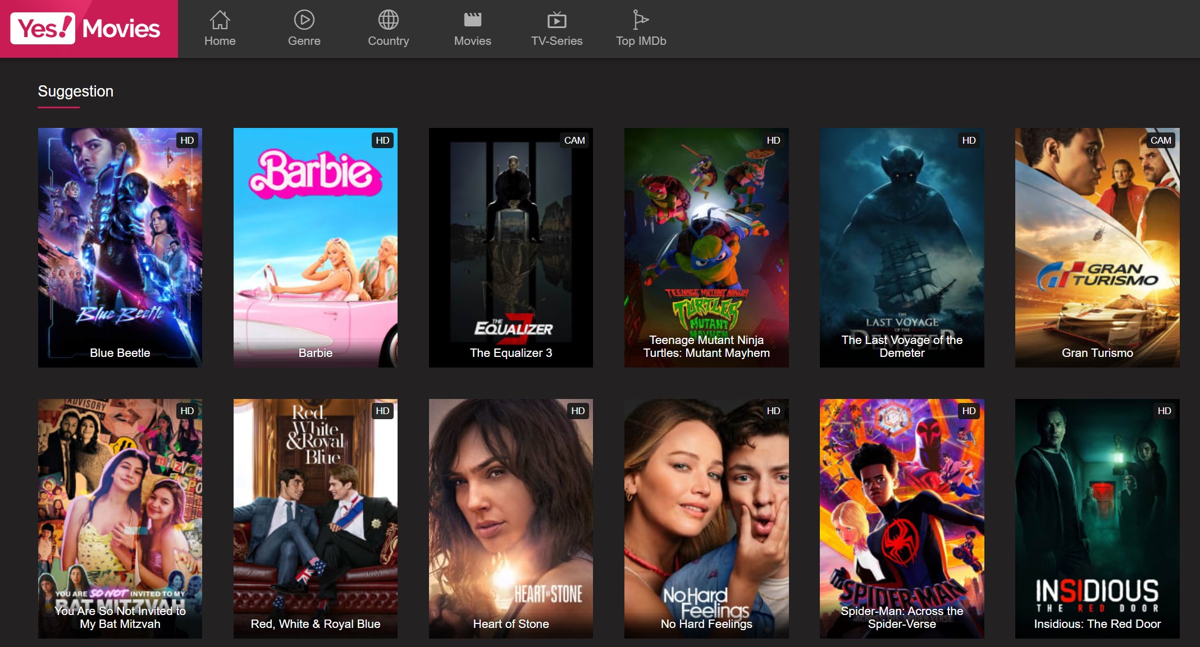The height and width of the screenshot is (647, 1200).
Task: Click the Last Voyage of the Demeter caption
Action: [902, 346]
